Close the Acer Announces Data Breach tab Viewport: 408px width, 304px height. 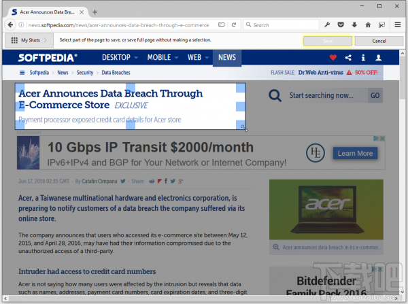[82, 12]
